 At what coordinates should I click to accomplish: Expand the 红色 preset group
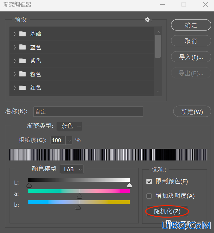coord(15,88)
